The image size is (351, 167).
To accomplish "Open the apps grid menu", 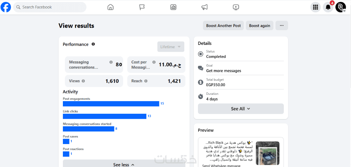I will pyautogui.click(x=315, y=7).
